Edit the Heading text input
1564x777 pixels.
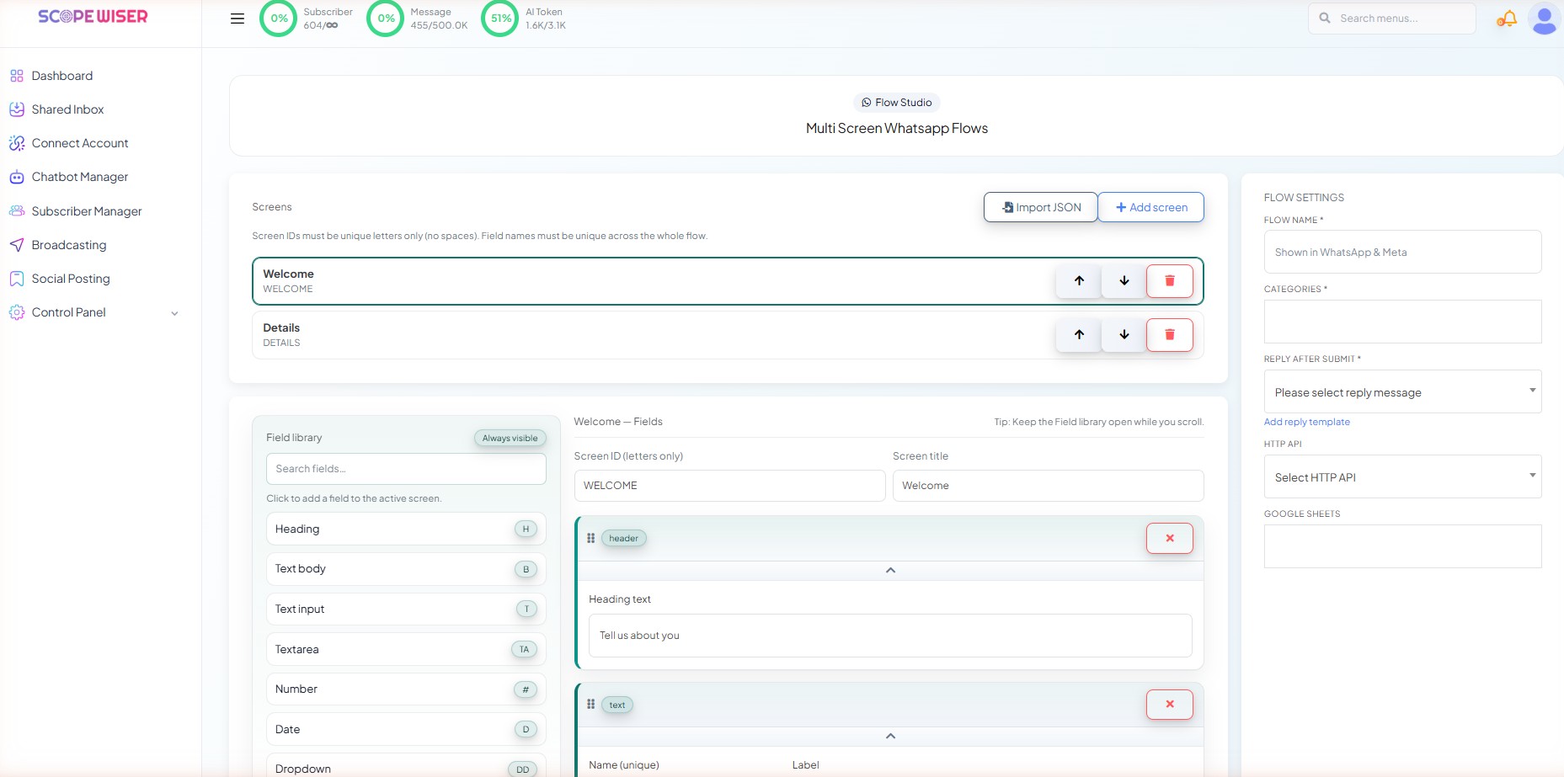pos(890,636)
